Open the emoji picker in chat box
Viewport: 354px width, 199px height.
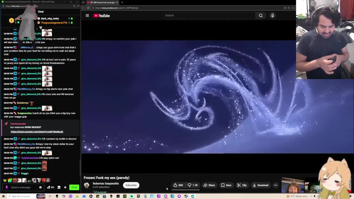tap(40, 187)
